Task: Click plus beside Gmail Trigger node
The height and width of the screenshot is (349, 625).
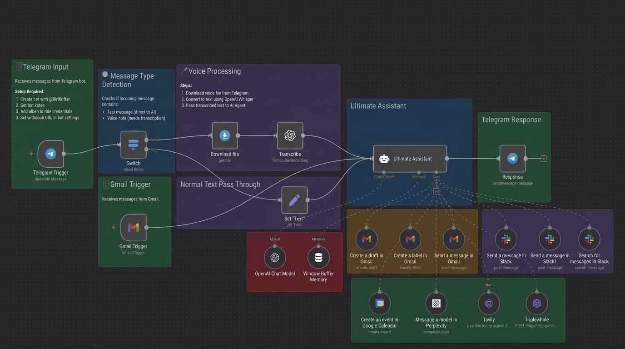Action: tap(114, 227)
